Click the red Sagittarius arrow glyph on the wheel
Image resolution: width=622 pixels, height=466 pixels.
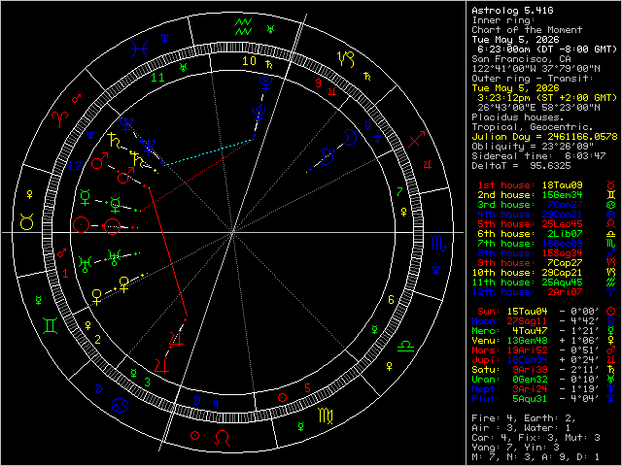pos(417,139)
